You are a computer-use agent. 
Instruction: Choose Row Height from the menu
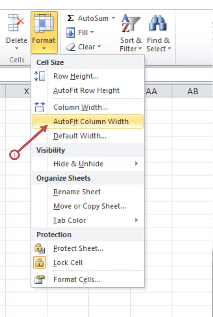(76, 77)
